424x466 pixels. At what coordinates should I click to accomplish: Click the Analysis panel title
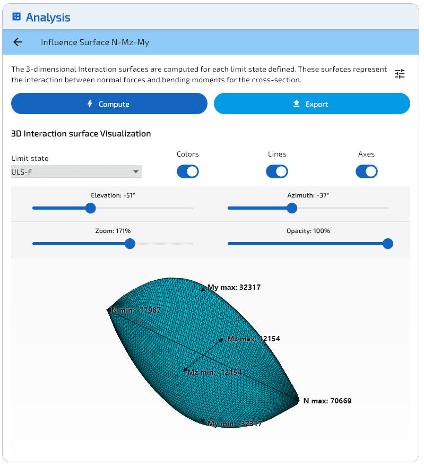48,18
